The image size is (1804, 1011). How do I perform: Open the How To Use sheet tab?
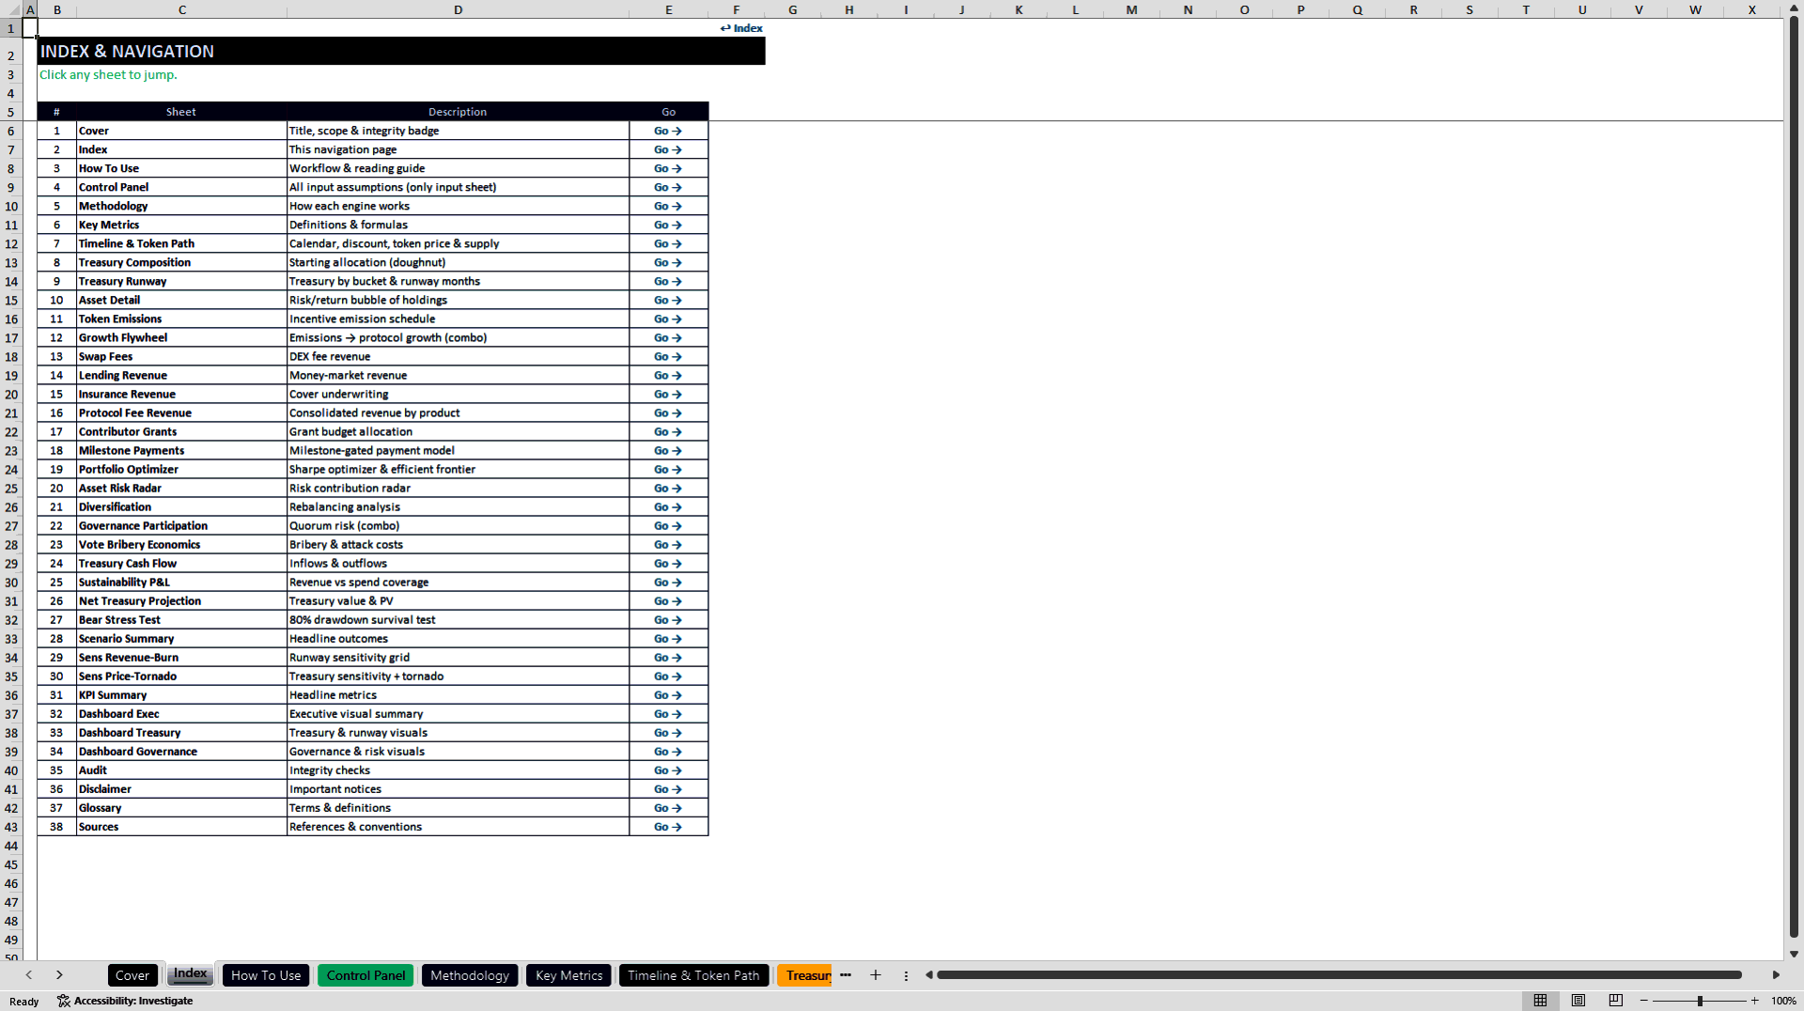click(x=266, y=975)
